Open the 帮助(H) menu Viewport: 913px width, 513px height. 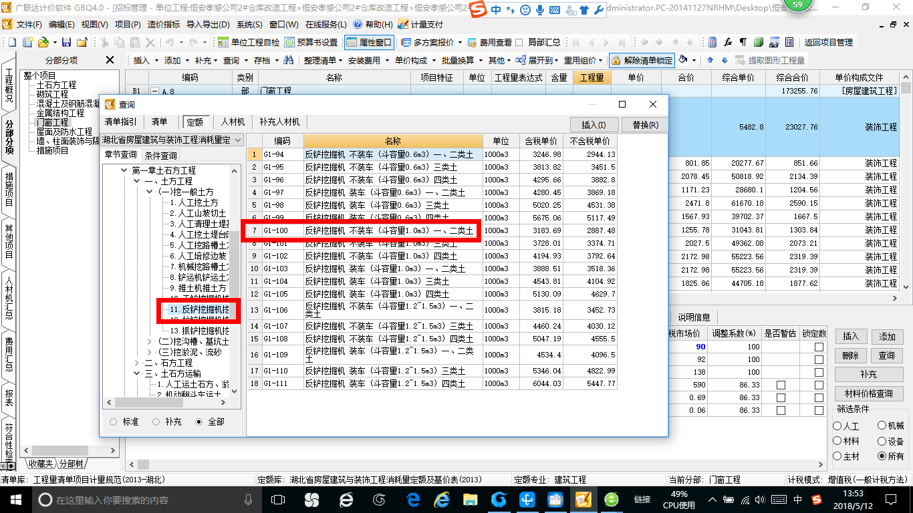(x=373, y=24)
